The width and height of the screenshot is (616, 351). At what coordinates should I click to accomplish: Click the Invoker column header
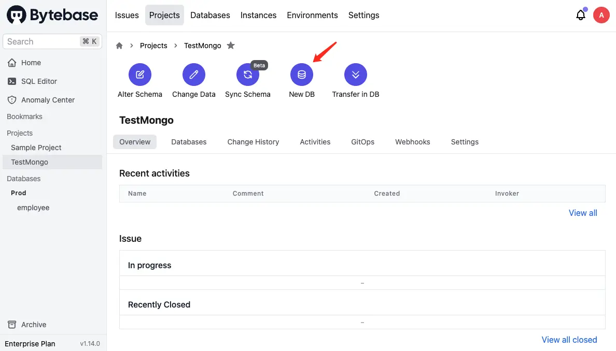[507, 194]
